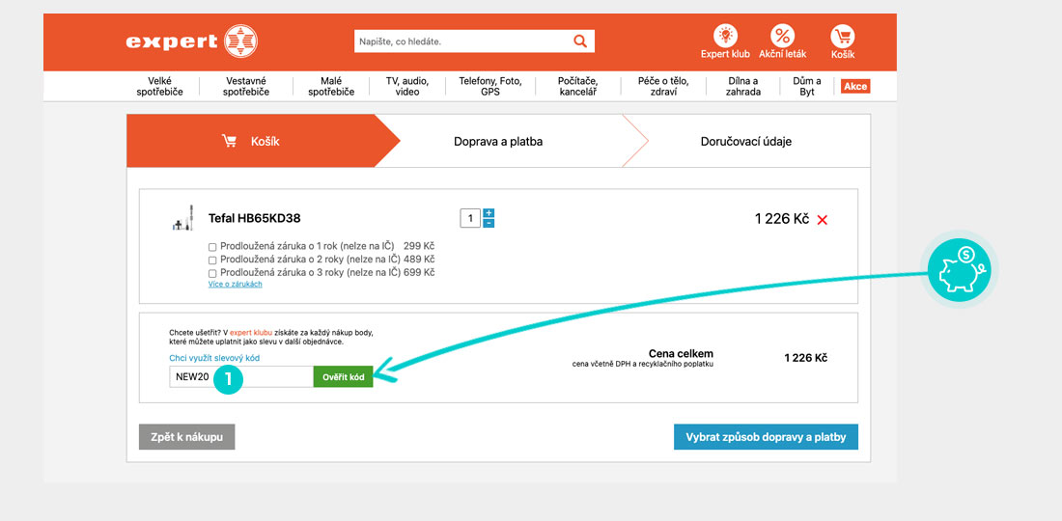Open the Košík cart icon in header
This screenshot has width=1062, height=521.
[x=843, y=36]
